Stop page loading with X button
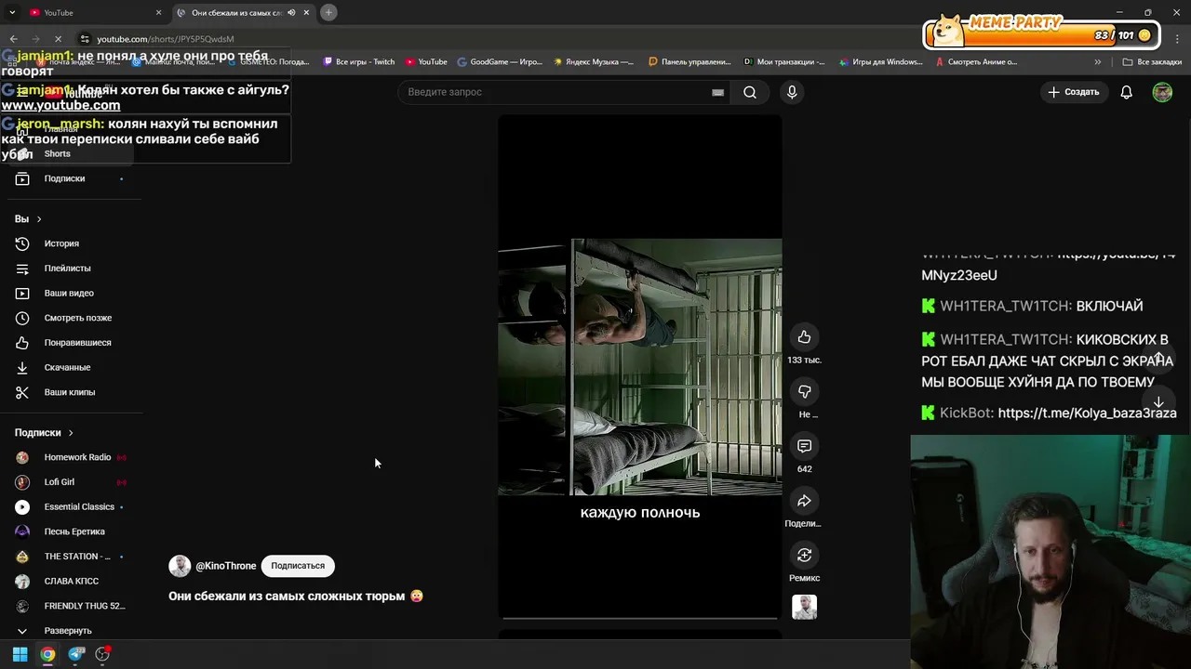This screenshot has height=669, width=1191. coord(58,39)
